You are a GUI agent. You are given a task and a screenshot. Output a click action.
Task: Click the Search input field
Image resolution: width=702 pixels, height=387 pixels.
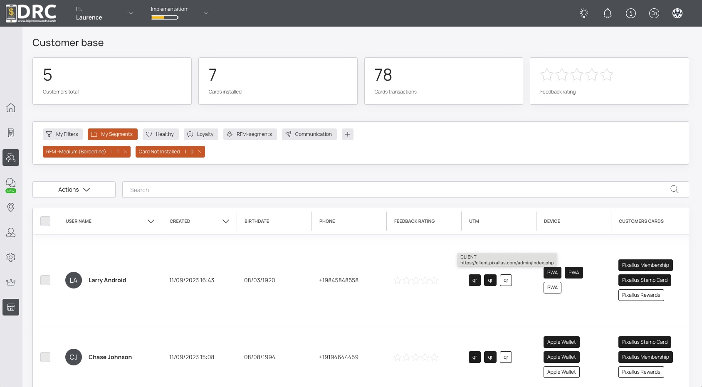405,190
